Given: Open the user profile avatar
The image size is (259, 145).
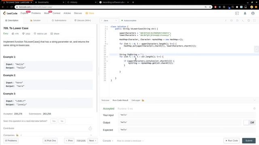Looking at the screenshot, I should point(253,13).
